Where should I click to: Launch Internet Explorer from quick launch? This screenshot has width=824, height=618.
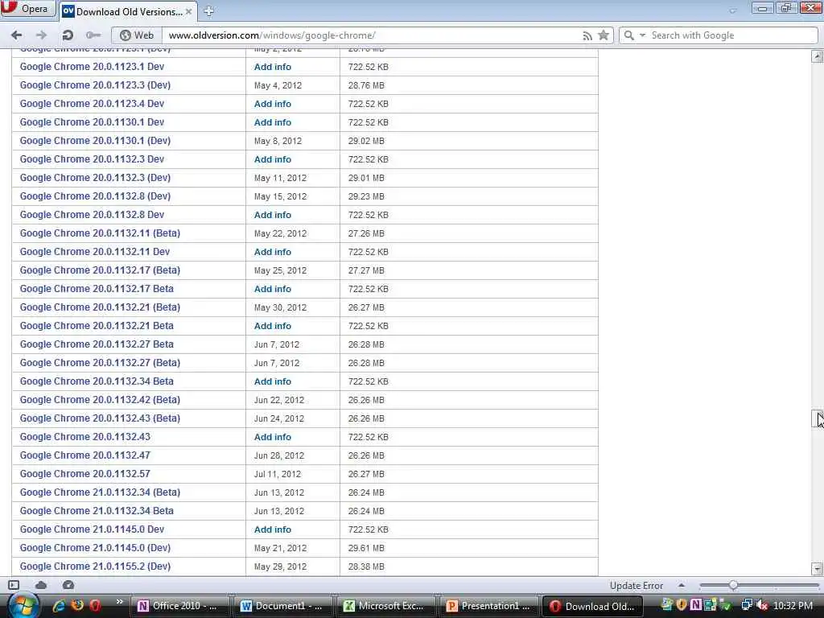coord(59,606)
